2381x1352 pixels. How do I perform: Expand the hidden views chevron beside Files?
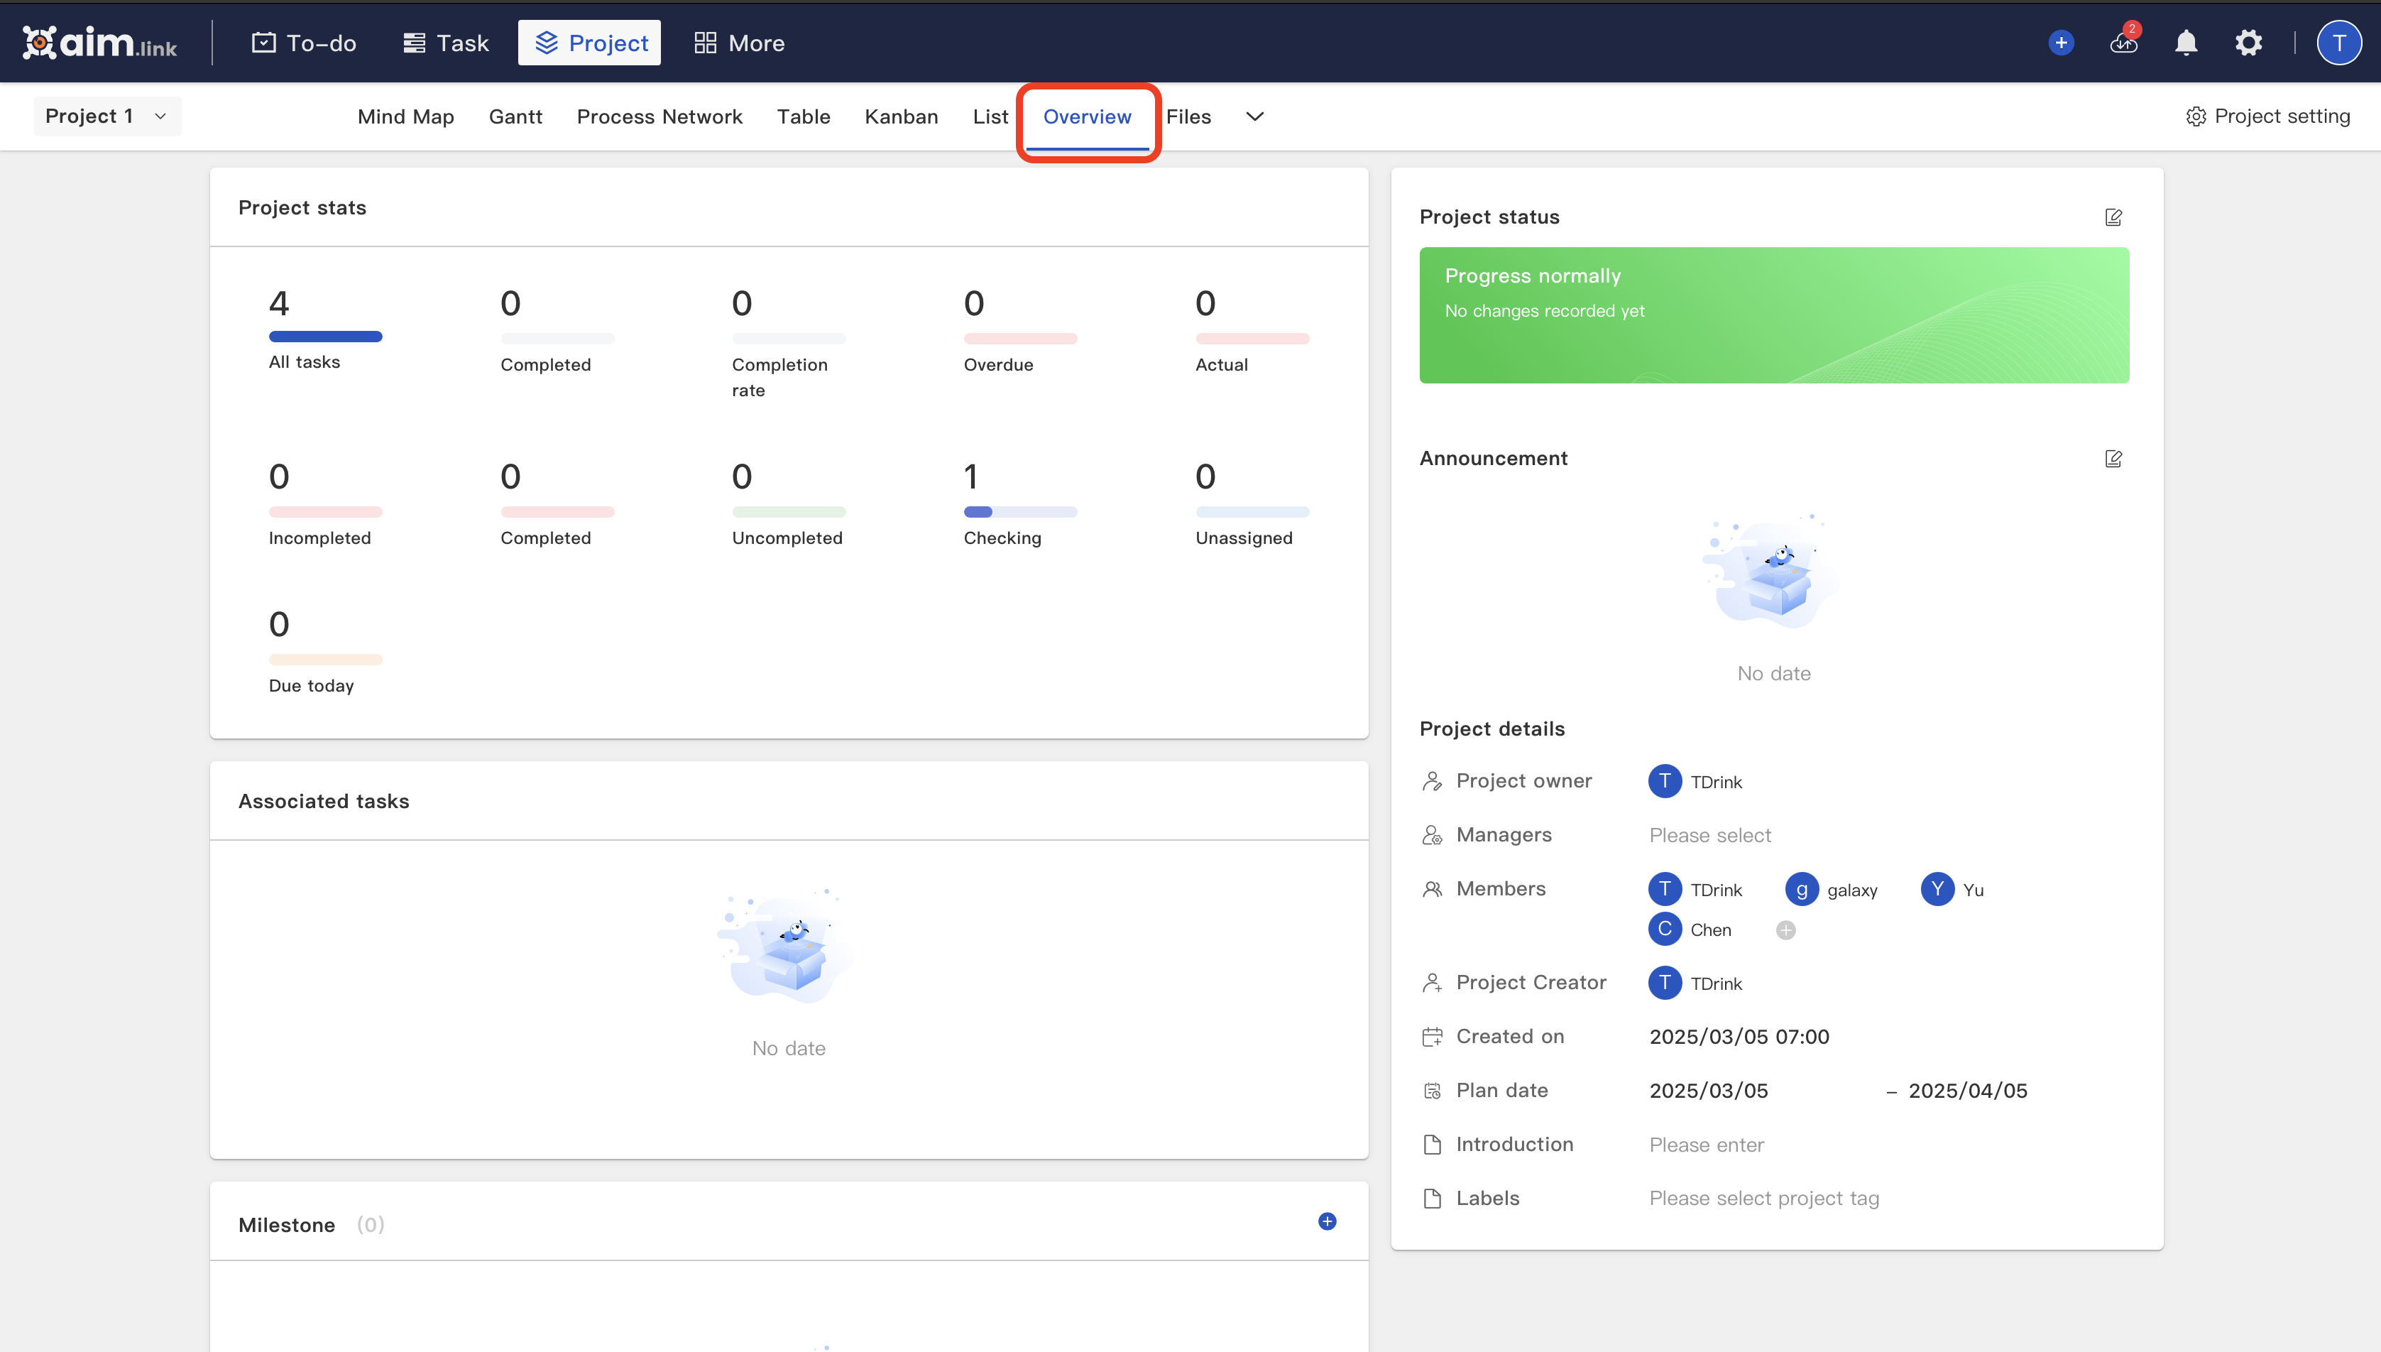pos(1254,116)
